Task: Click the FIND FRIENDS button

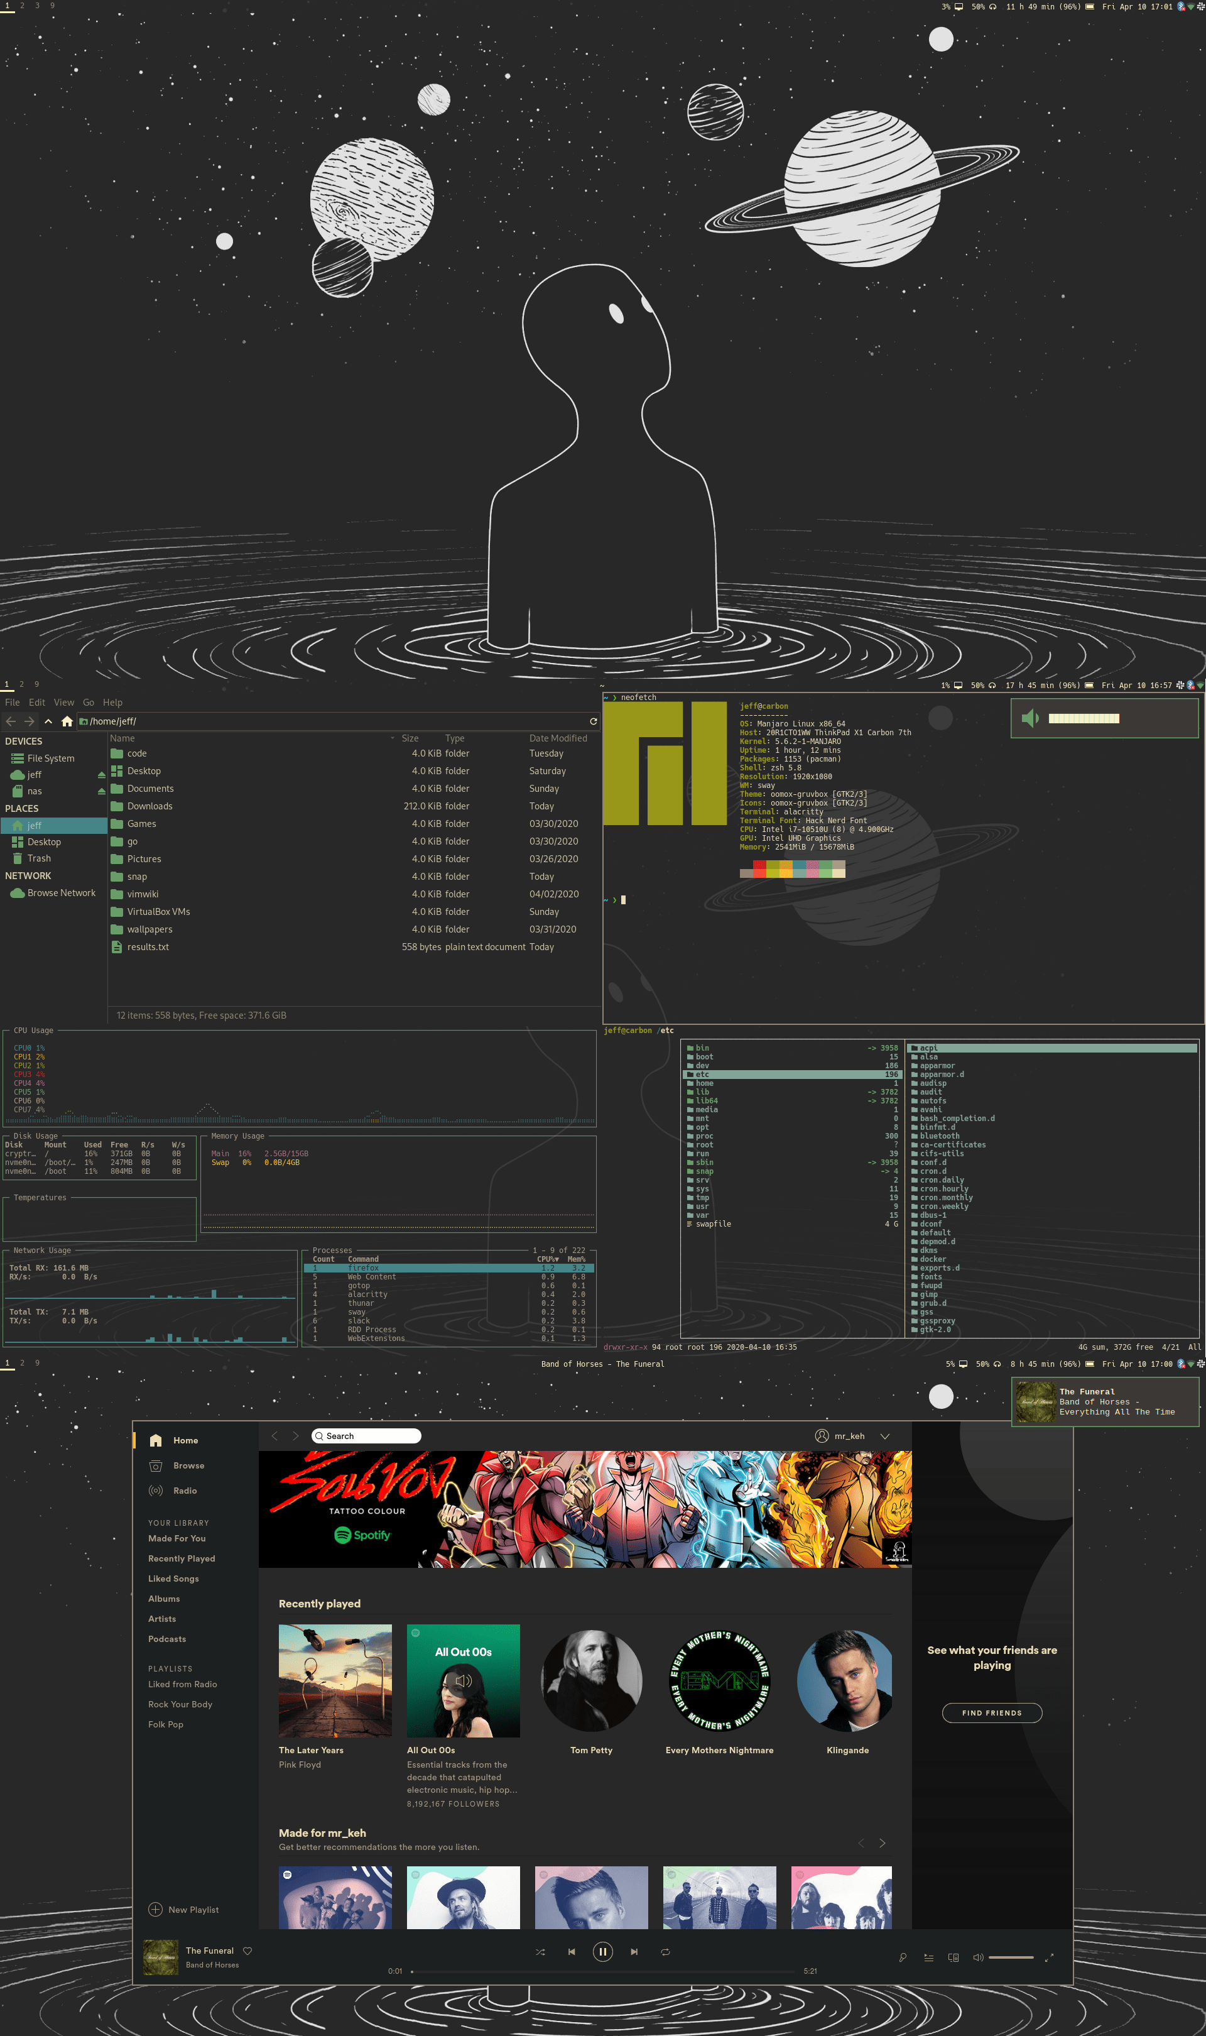Action: tap(991, 1714)
